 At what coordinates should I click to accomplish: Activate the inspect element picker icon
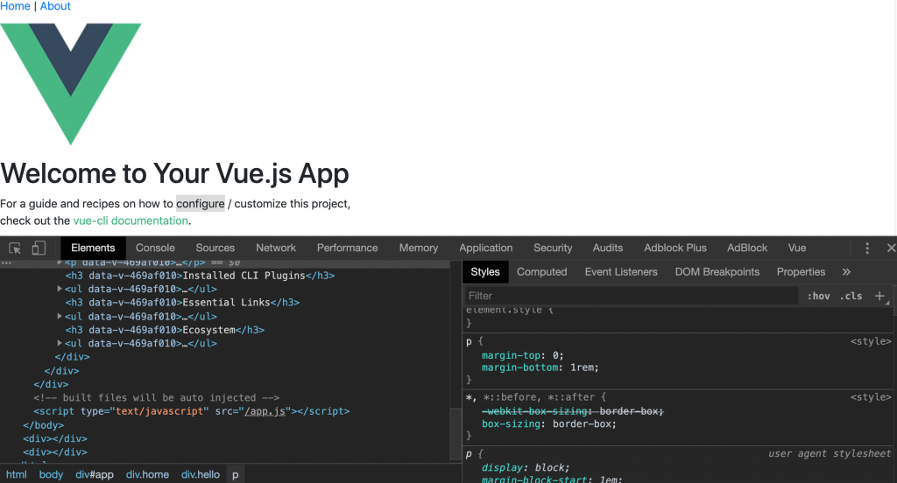[x=15, y=248]
